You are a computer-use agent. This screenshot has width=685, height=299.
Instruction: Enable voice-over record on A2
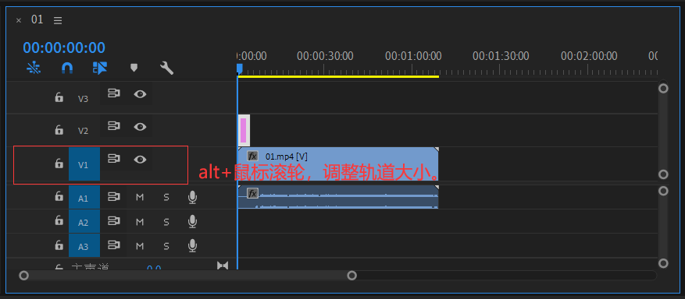coord(192,222)
